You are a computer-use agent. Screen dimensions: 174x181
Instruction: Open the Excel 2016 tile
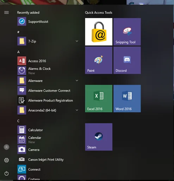(99, 99)
